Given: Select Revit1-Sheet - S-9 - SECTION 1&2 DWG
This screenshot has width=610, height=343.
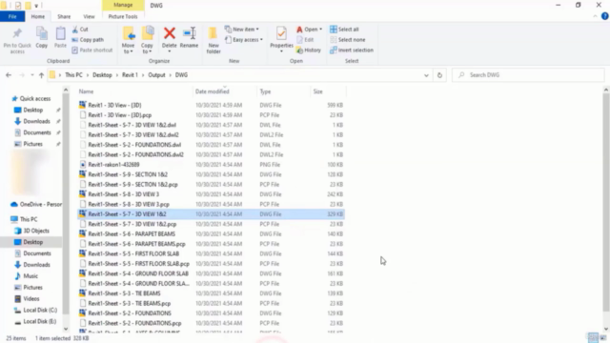Looking at the screenshot, I should 211,174.
